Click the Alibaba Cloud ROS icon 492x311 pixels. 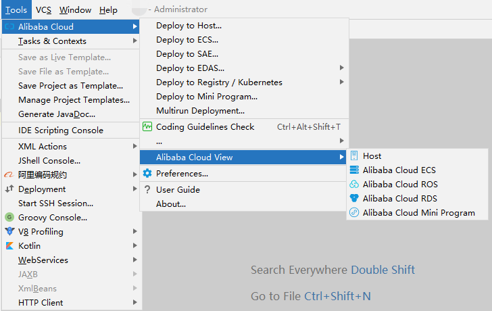tap(354, 185)
